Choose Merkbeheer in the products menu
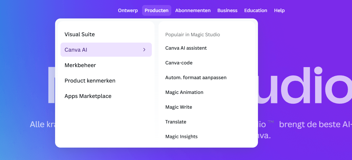The image size is (352, 160). [80, 65]
